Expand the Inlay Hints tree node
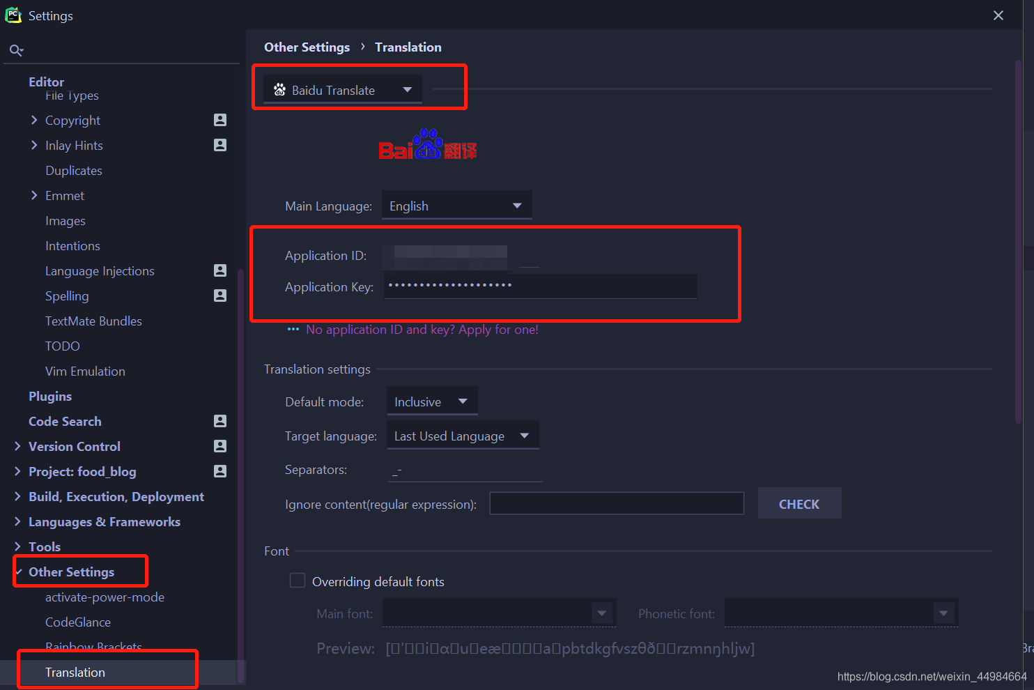This screenshot has width=1034, height=690. tap(34, 145)
